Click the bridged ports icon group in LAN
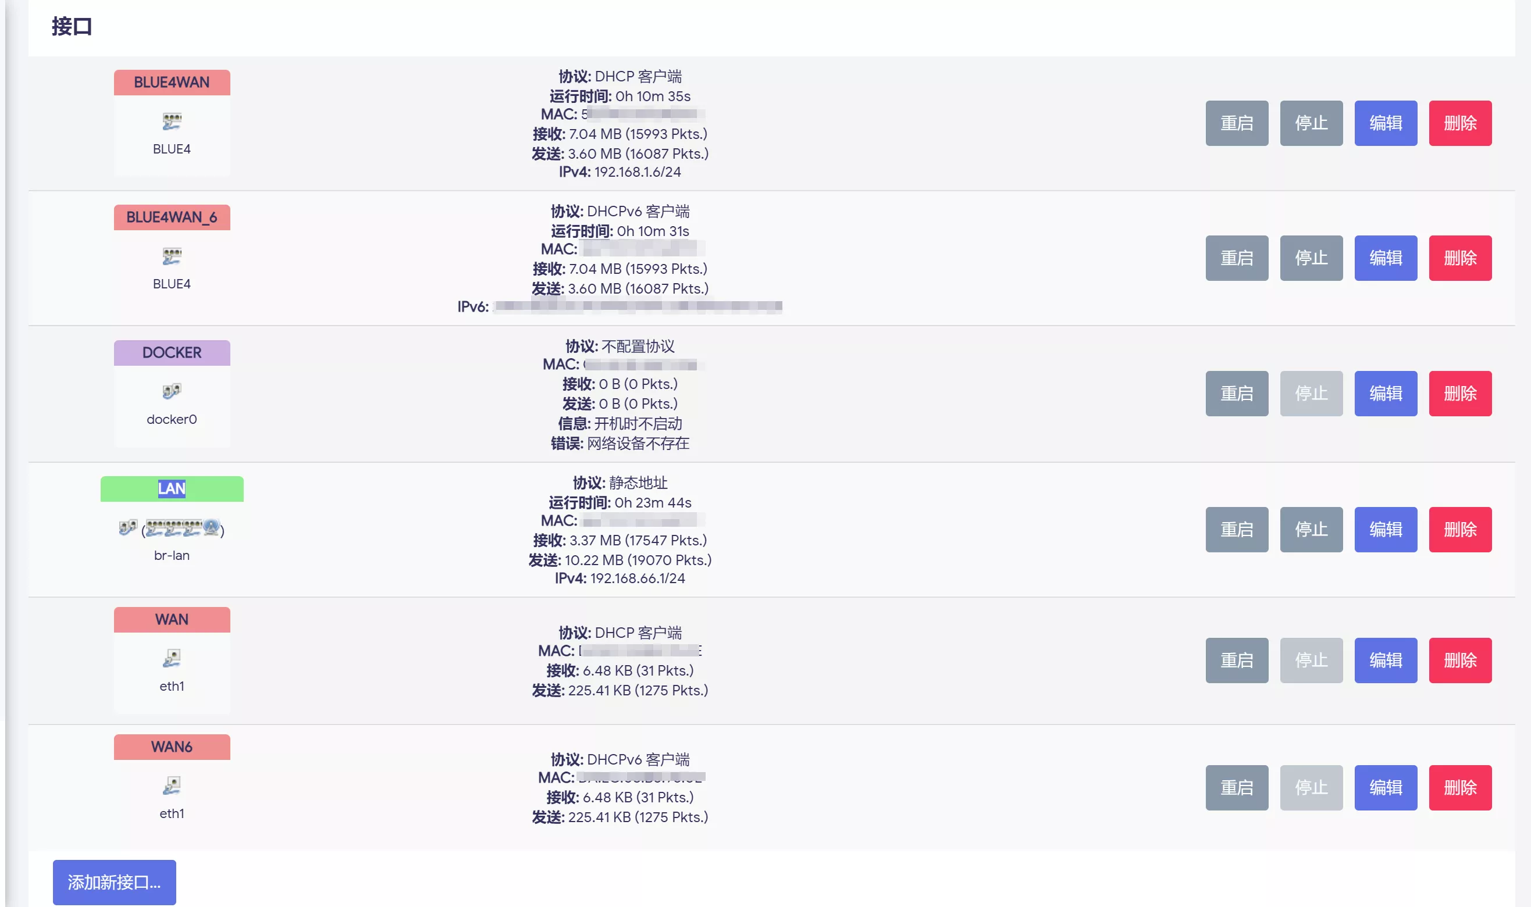This screenshot has width=1531, height=907. click(x=183, y=528)
